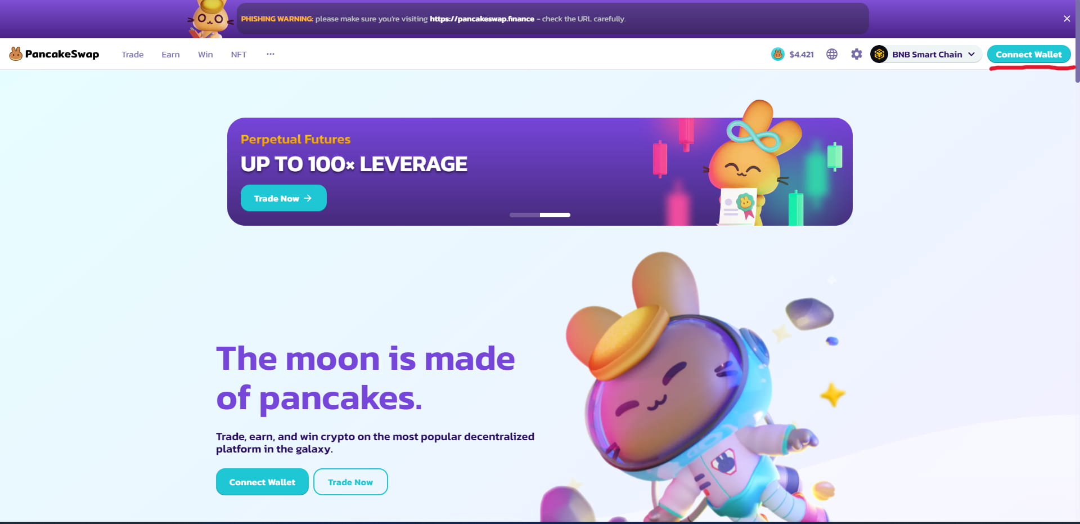
Task: Click the PancakeSwap bunny logo icon
Action: coord(16,54)
